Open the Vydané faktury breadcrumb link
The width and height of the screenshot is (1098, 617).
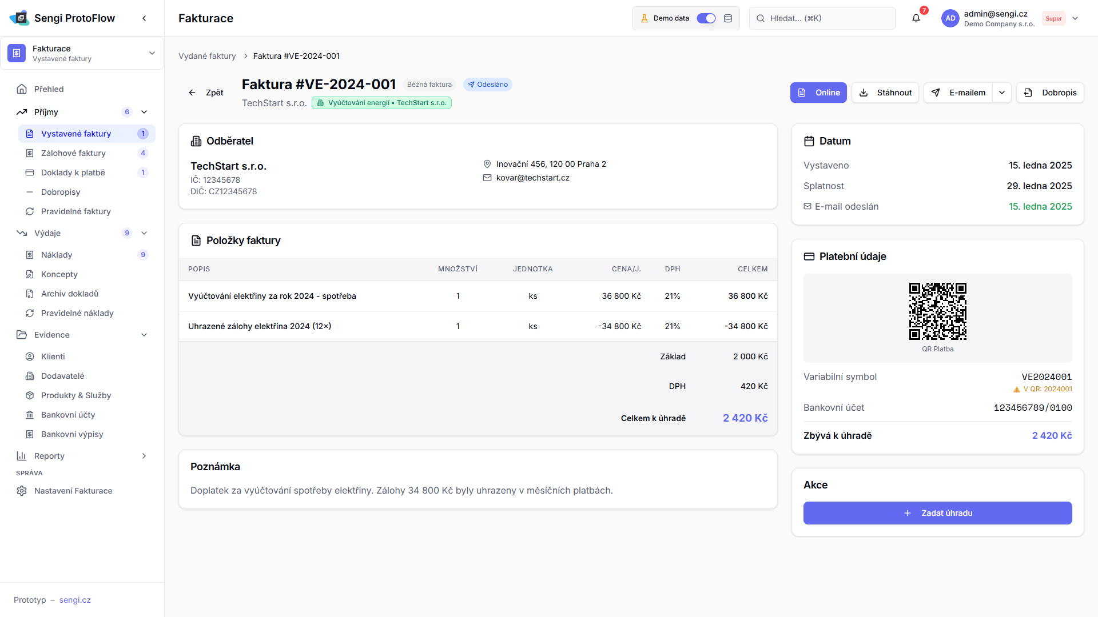[207, 56]
